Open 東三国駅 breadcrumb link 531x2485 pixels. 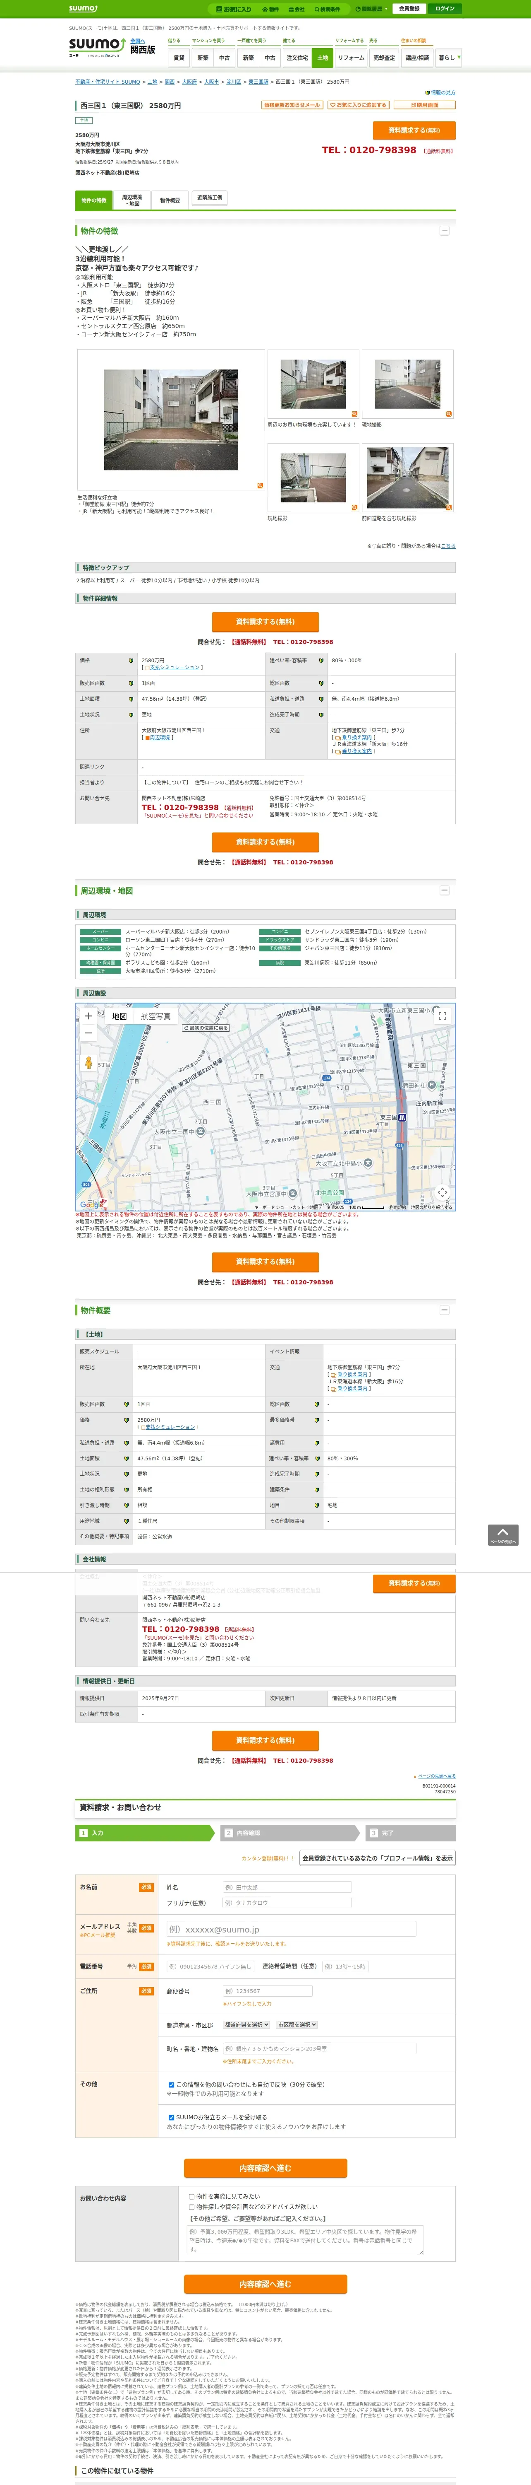click(x=258, y=82)
